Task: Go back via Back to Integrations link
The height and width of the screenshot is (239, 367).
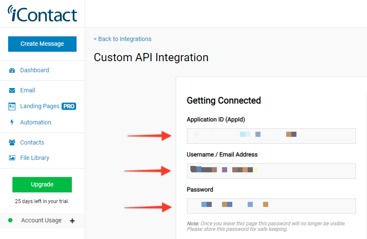Action: pyautogui.click(x=123, y=39)
